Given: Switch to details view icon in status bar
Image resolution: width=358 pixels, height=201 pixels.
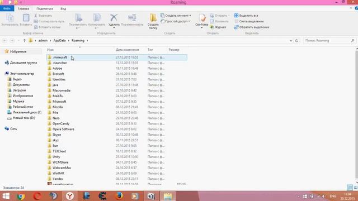Looking at the screenshot, I should [x=350, y=188].
